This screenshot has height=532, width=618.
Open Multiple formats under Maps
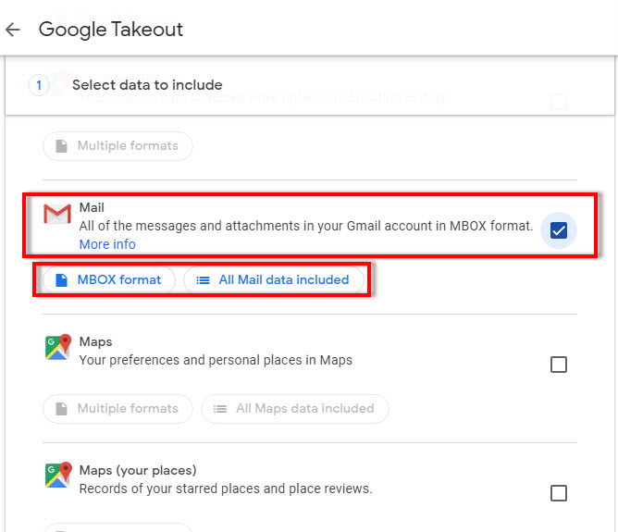coord(117,408)
